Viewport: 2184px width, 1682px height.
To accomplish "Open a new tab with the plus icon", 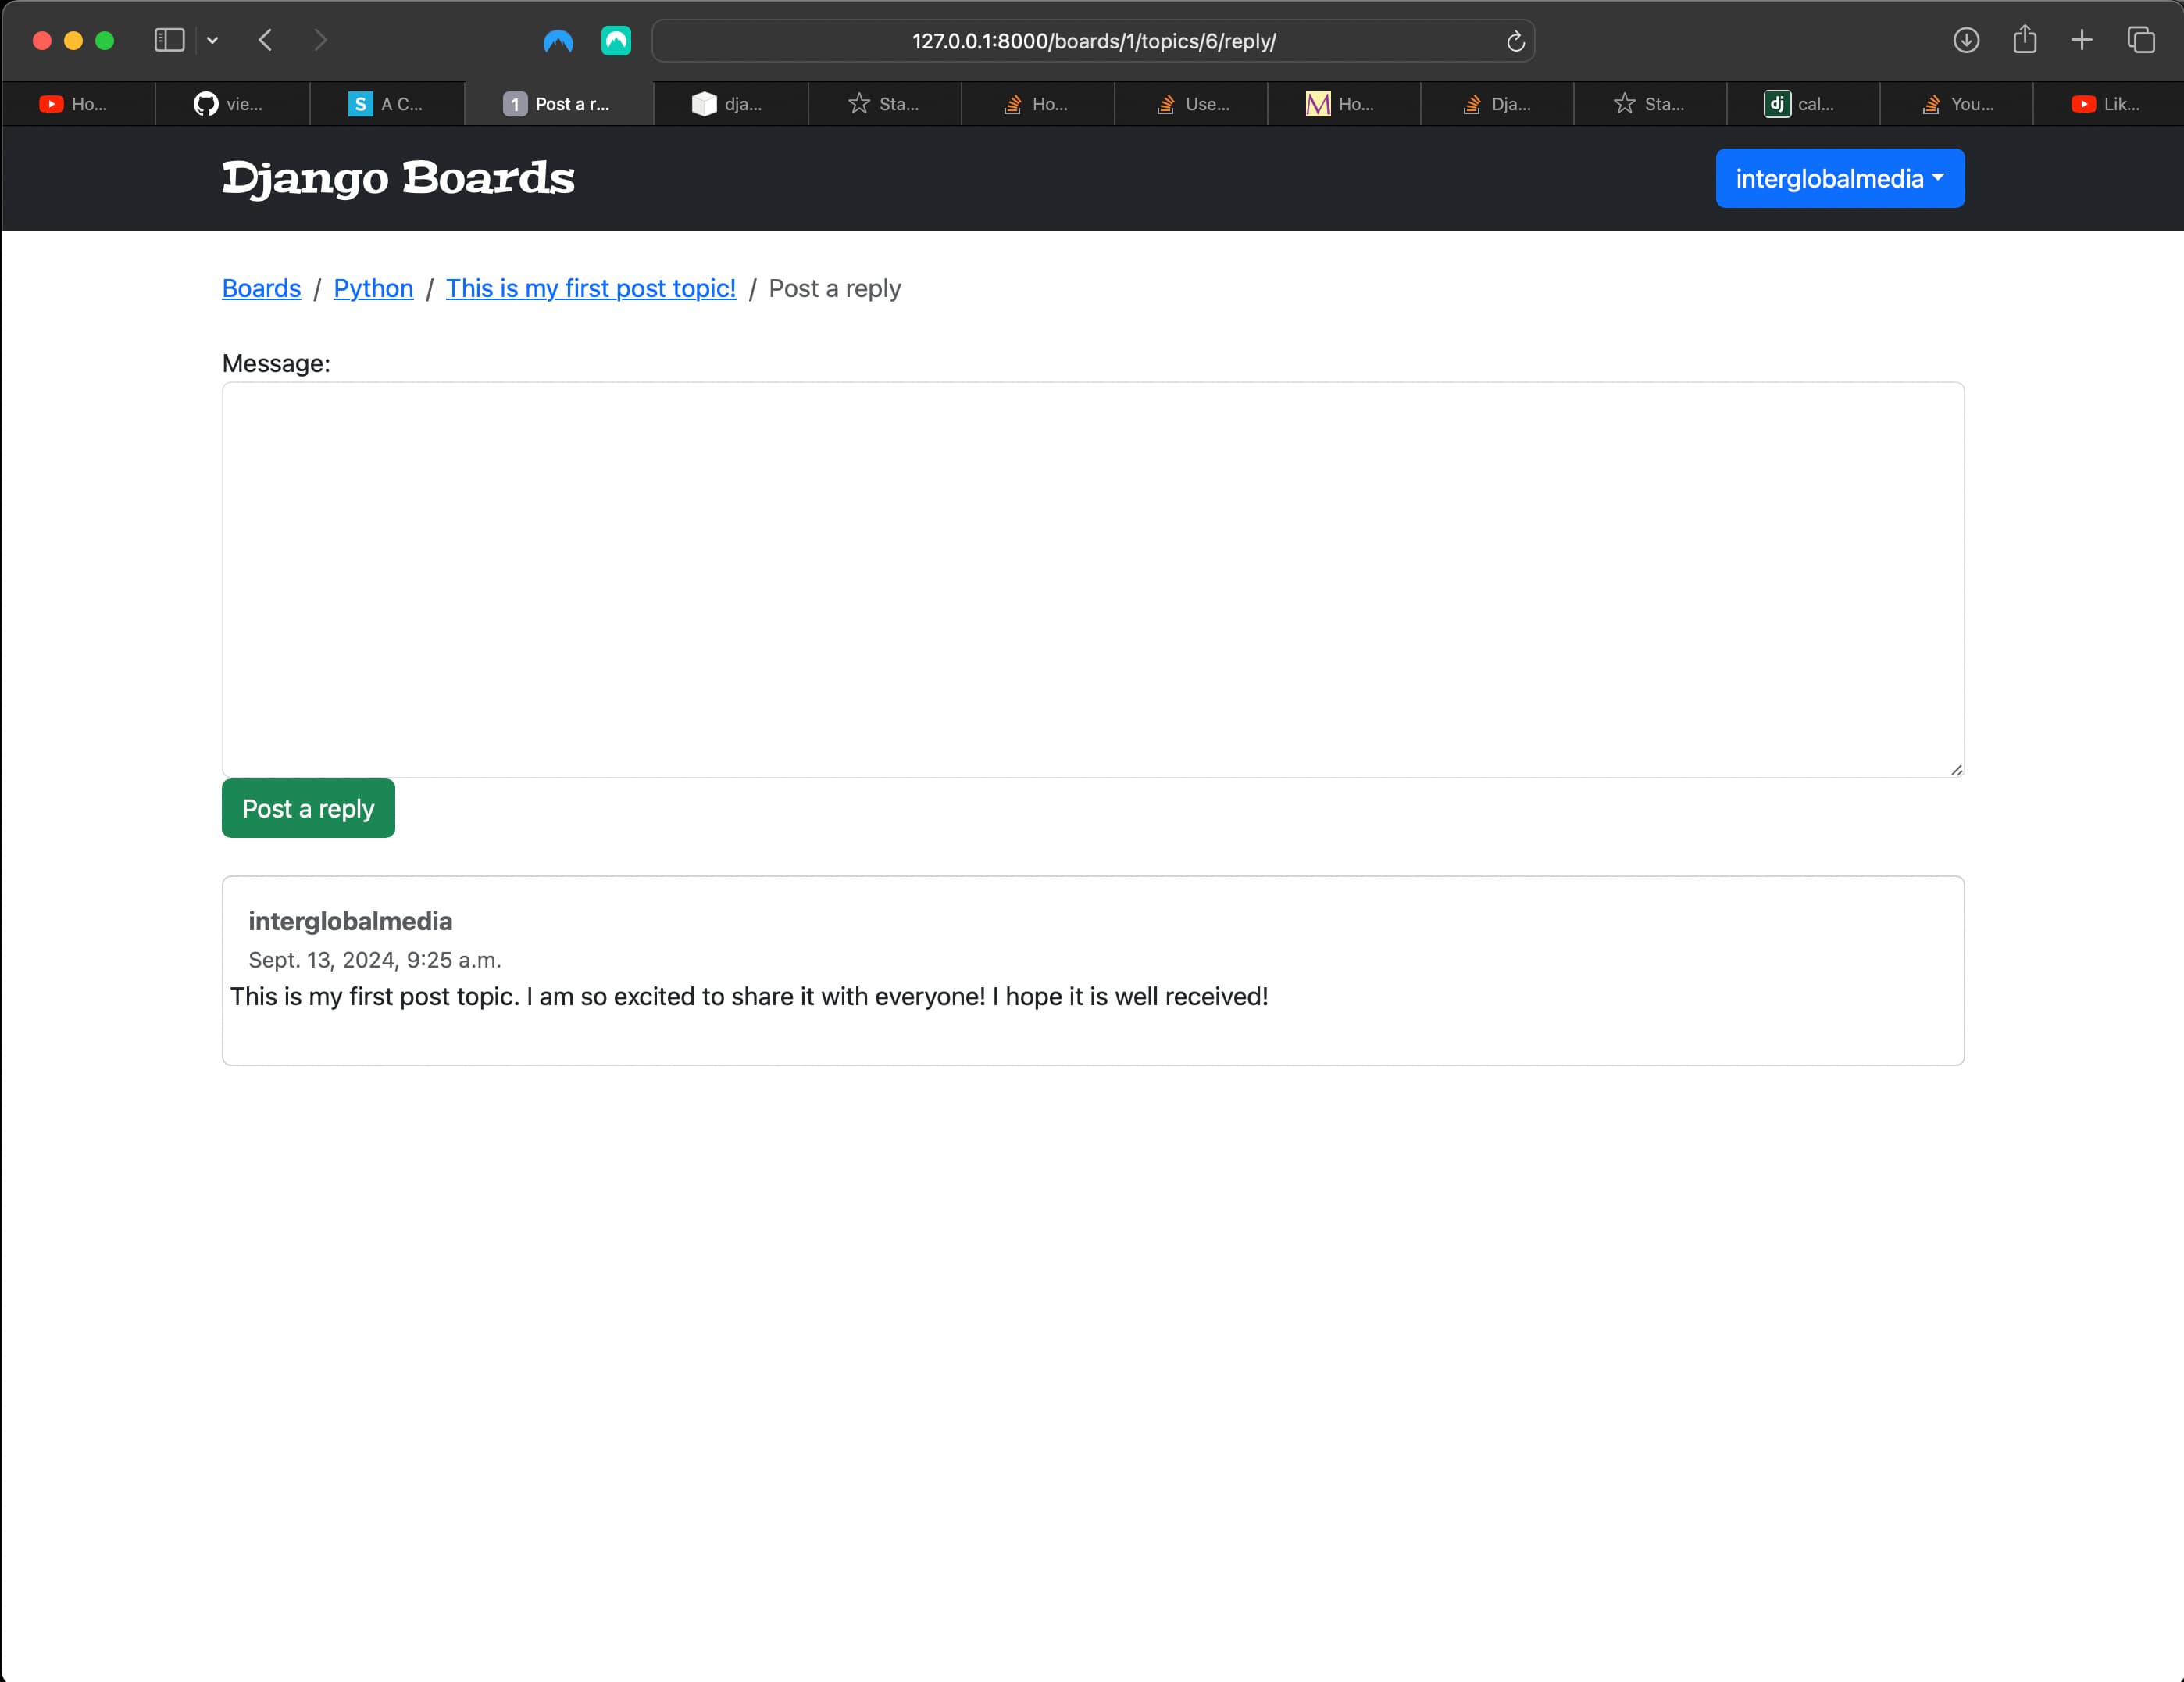I will click(2082, 40).
